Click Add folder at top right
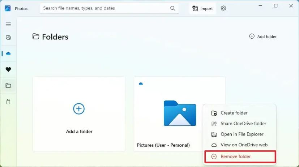Image resolution: width=299 pixels, height=167 pixels. click(263, 37)
